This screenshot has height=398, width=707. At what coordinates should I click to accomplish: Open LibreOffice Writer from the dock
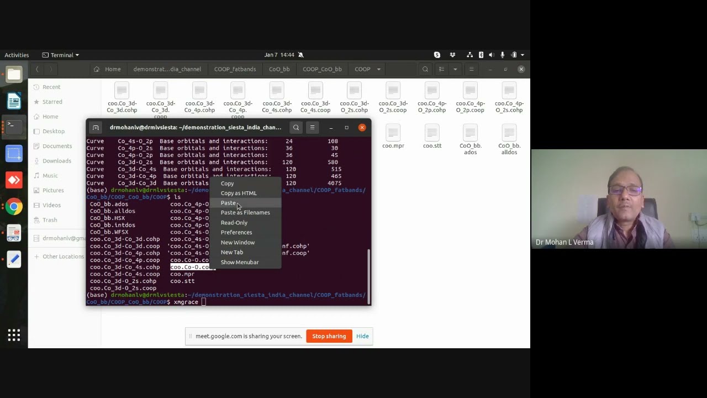coord(14,101)
